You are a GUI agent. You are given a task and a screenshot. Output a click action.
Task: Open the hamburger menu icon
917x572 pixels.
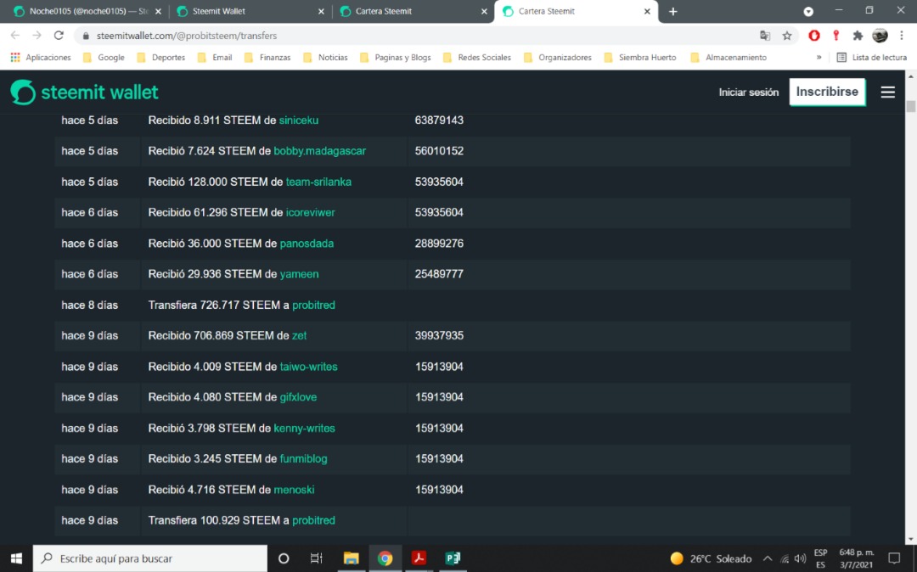pyautogui.click(x=888, y=93)
